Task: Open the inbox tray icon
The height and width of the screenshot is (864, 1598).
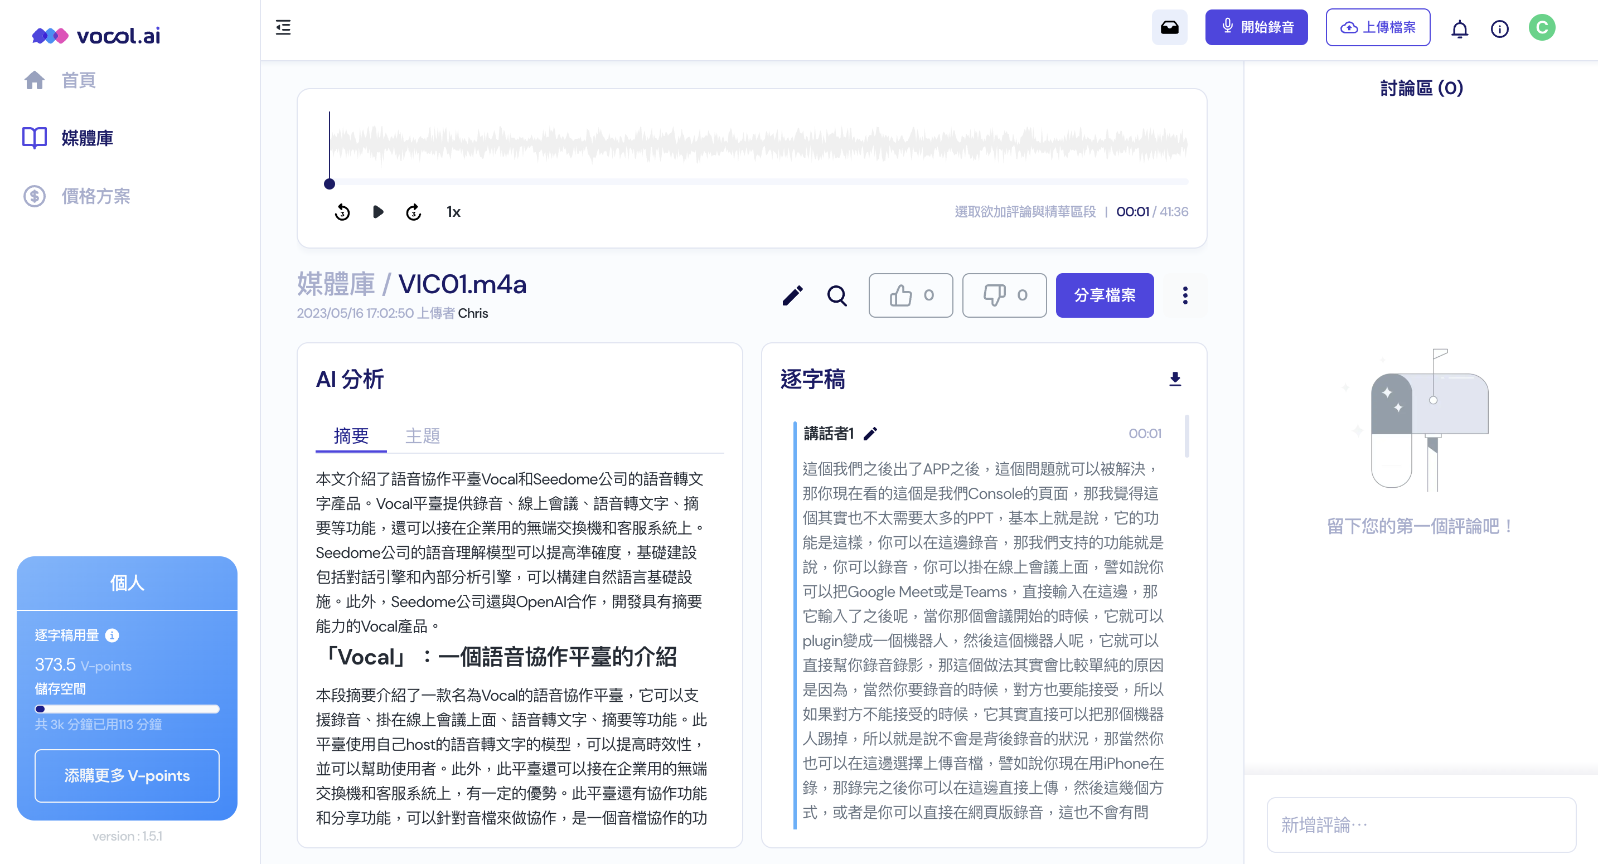Action: tap(1169, 27)
